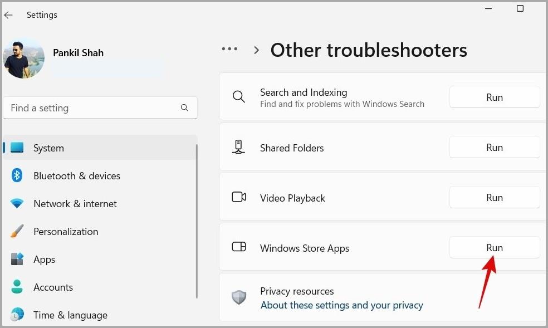Click the Search and Indexing magnifier icon
This screenshot has width=548, height=328.
[x=239, y=97]
